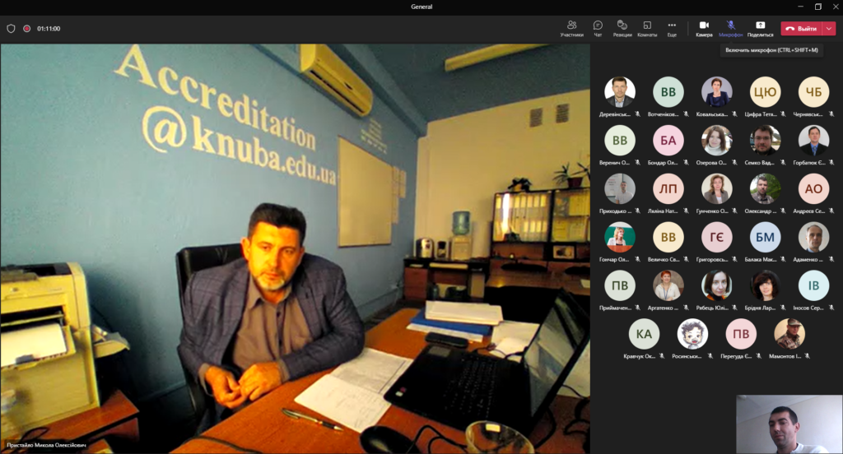Image resolution: width=843 pixels, height=454 pixels.
Task: Select Перегуда Є... ПВ avatar
Action: 741,334
